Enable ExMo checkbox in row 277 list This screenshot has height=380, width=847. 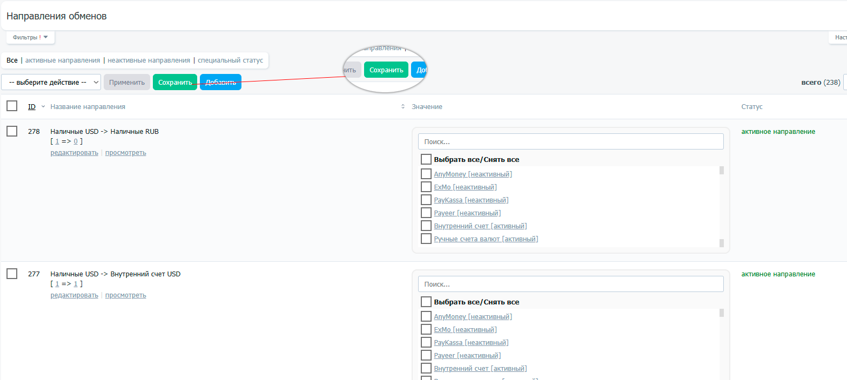click(x=426, y=329)
